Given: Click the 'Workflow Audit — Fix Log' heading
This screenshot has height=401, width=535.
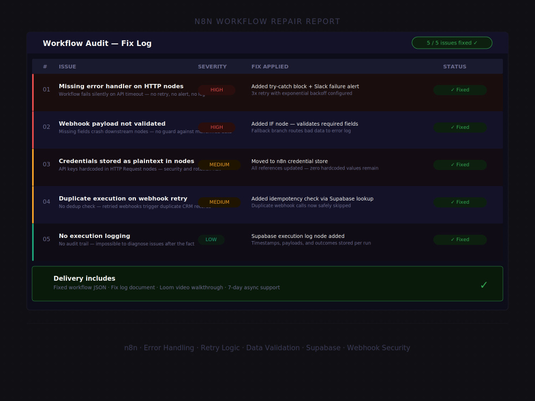Looking at the screenshot, I should point(97,44).
